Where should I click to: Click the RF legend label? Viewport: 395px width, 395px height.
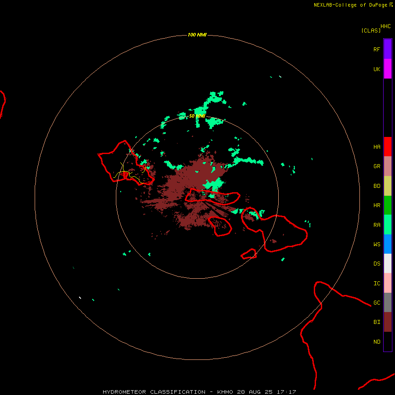click(x=377, y=49)
